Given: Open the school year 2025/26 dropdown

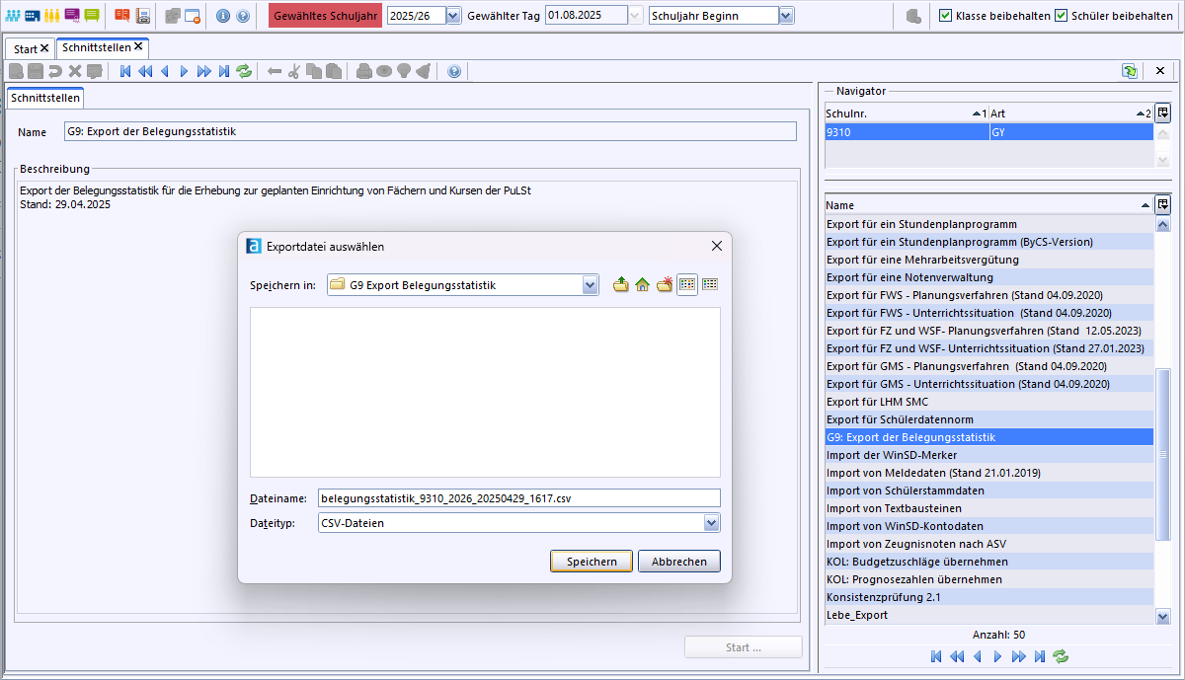Looking at the screenshot, I should tap(453, 16).
